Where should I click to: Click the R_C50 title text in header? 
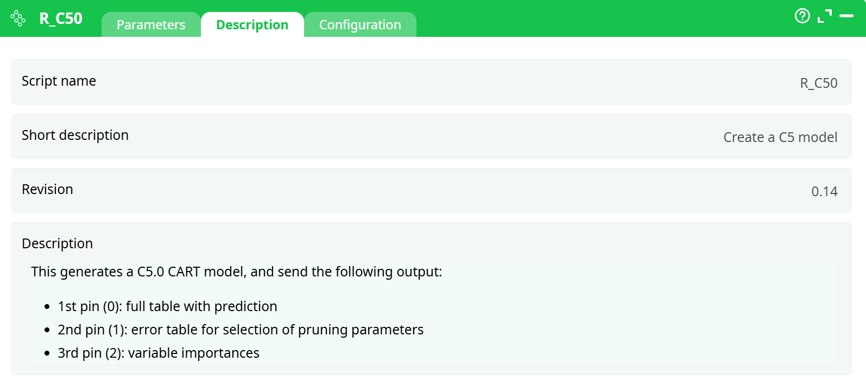[x=61, y=18]
